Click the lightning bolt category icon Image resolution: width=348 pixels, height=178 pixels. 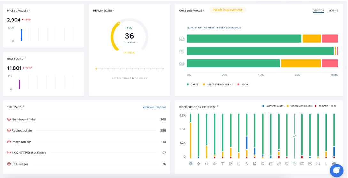pos(199,164)
